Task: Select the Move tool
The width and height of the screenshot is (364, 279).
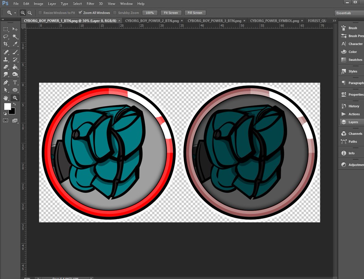Action: point(15,29)
